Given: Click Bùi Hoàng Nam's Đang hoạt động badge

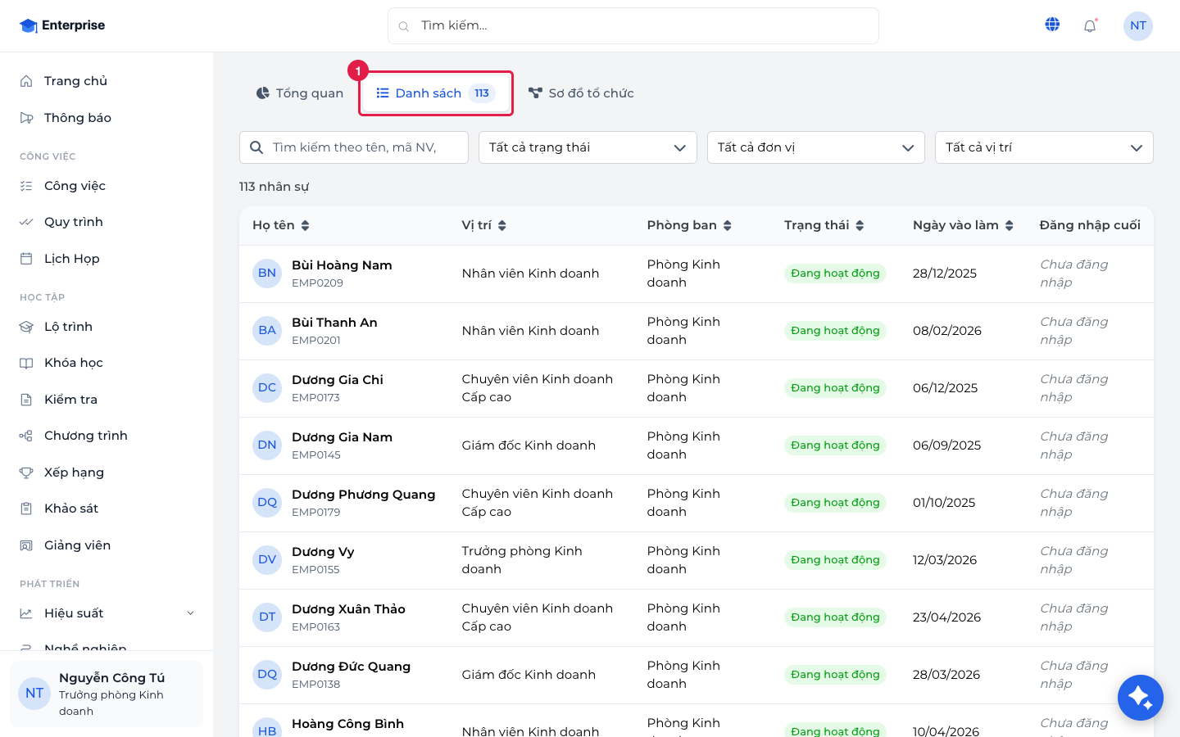Looking at the screenshot, I should pyautogui.click(x=835, y=274).
